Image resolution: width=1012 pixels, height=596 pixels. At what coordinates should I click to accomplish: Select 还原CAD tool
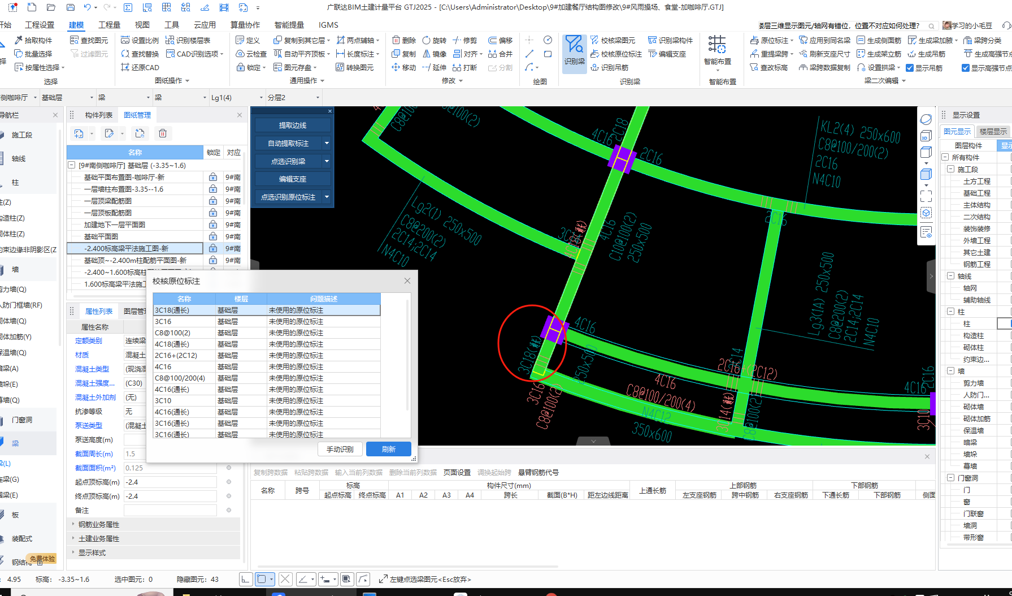click(x=140, y=67)
